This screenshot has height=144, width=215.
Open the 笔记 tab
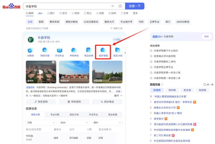[x=88, y=13]
